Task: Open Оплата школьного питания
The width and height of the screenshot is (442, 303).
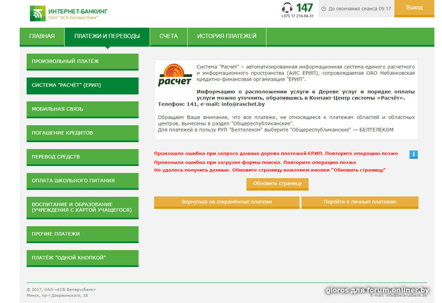Action: click(x=82, y=181)
